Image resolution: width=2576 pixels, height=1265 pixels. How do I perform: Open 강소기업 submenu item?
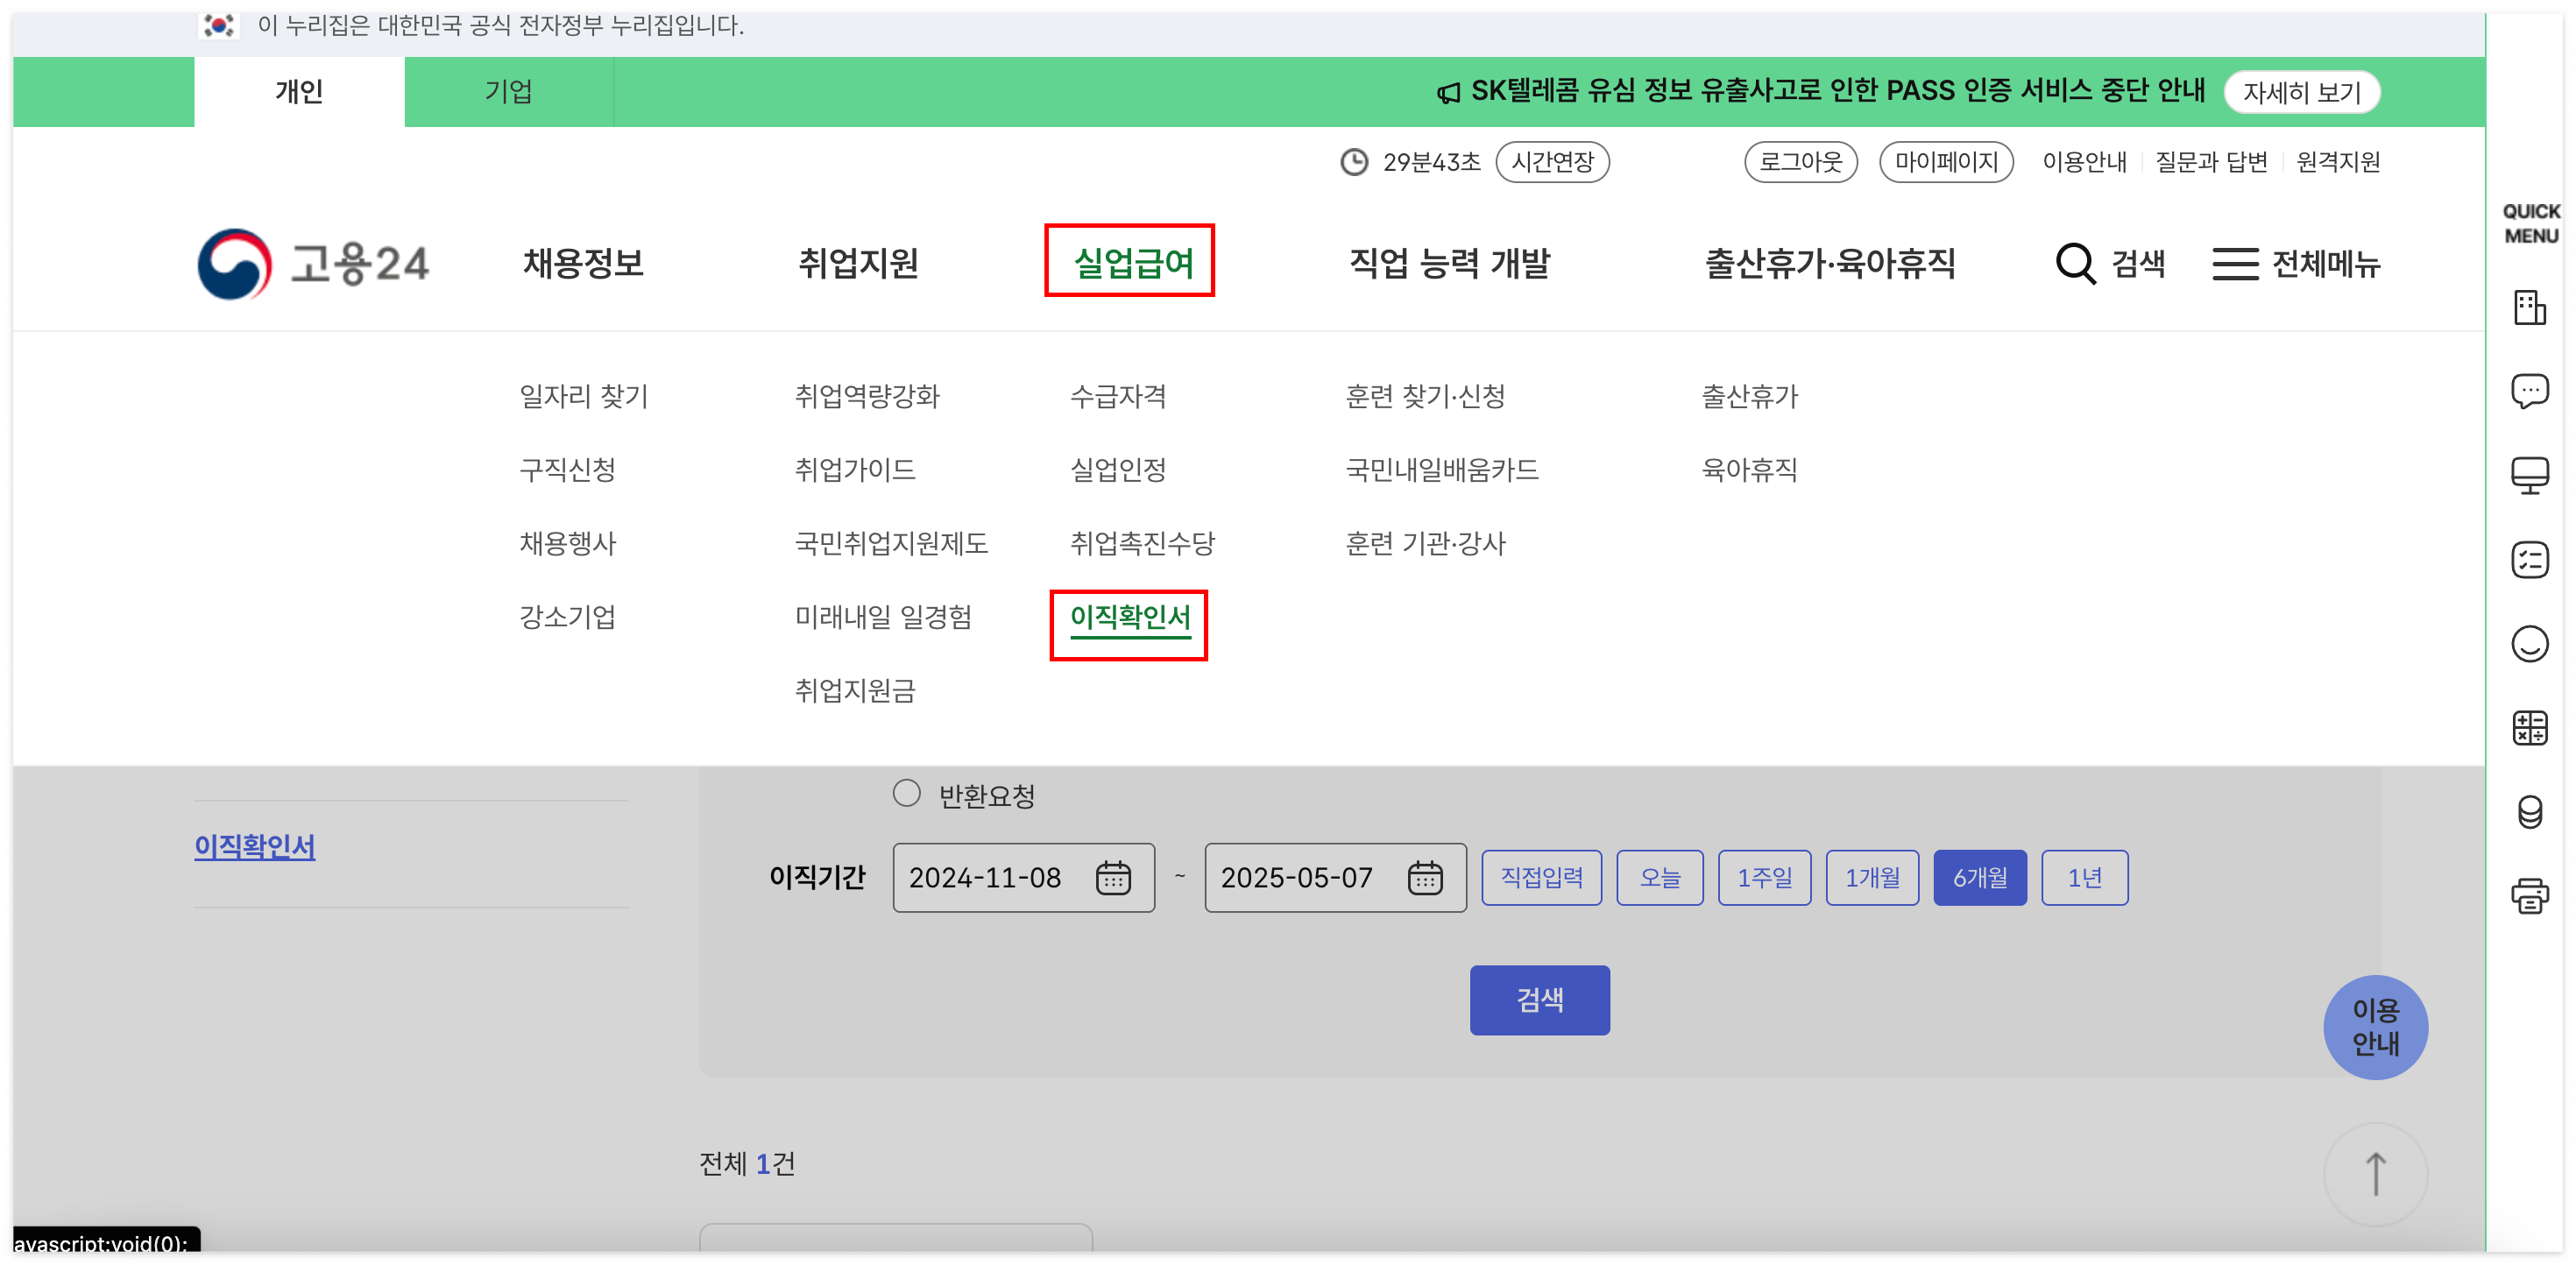click(567, 617)
